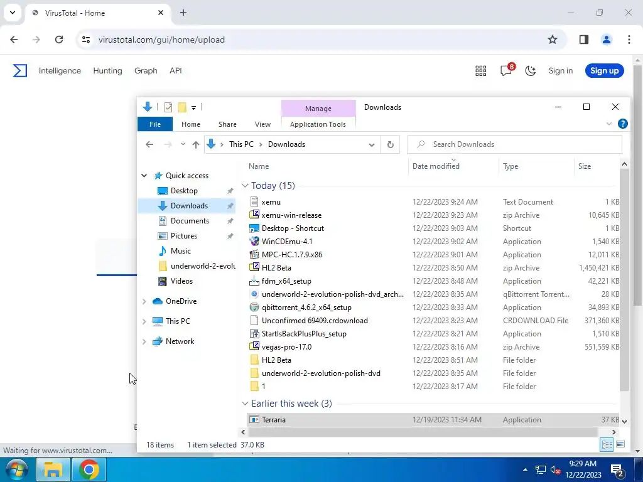Collapse the Today (15) group
The width and height of the screenshot is (643, 482).
[245, 186]
